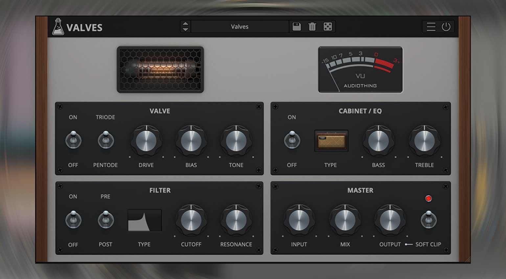Click the VU meter display

click(x=360, y=70)
